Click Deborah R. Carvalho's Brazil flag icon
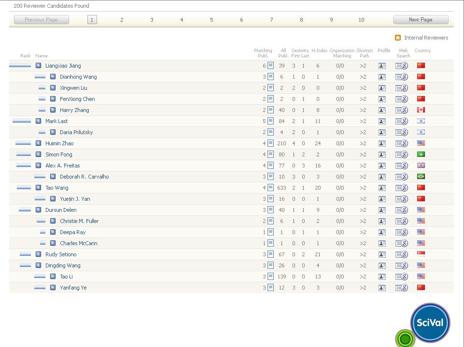This screenshot has width=464, height=347. pyautogui.click(x=421, y=176)
